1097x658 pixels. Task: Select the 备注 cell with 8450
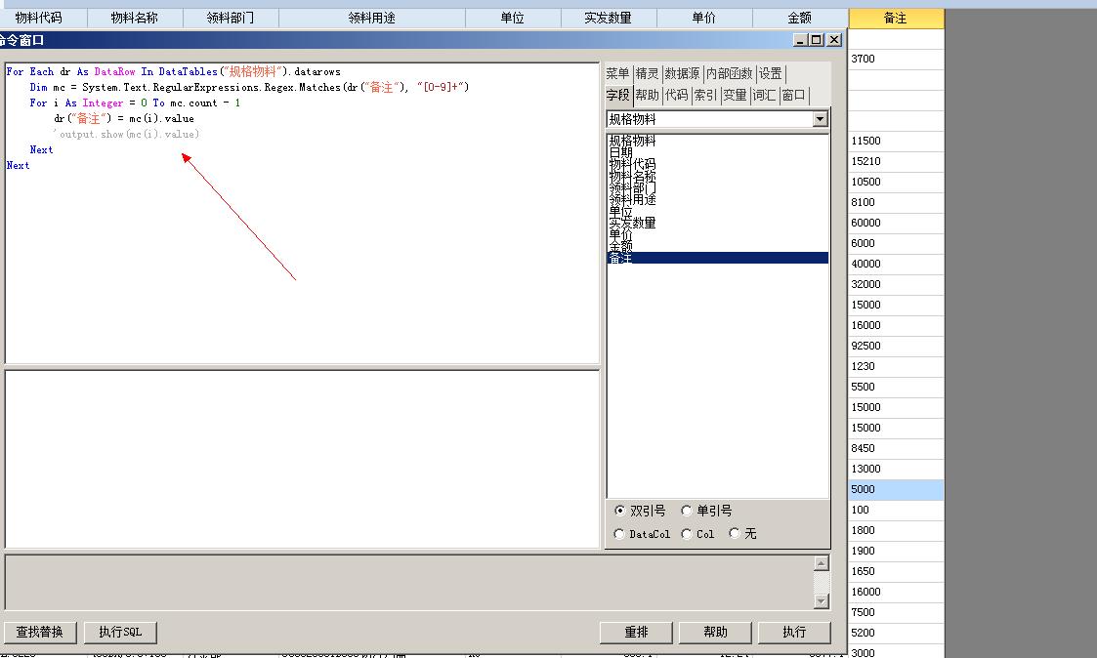(x=896, y=448)
